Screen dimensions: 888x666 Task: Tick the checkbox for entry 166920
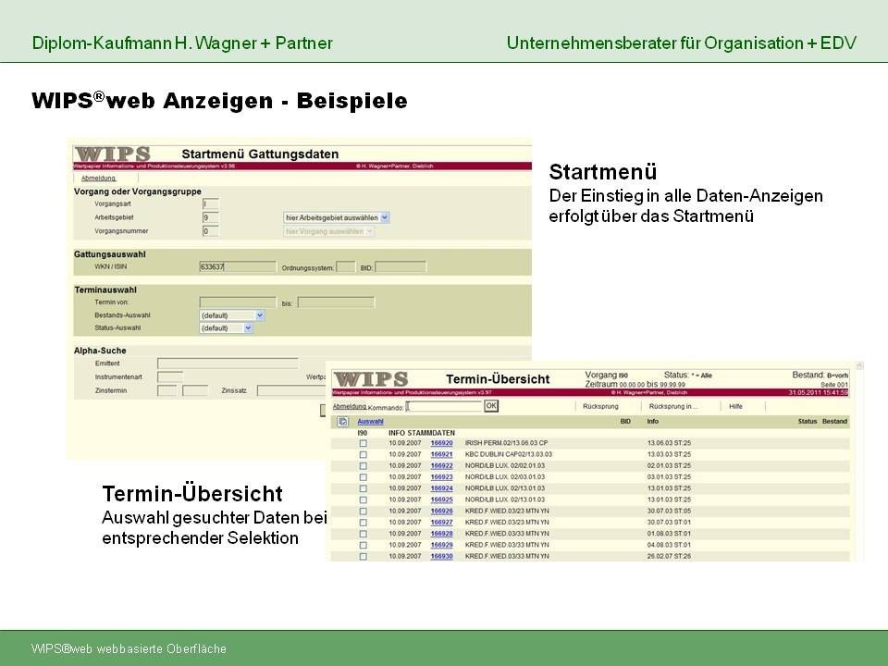click(363, 443)
